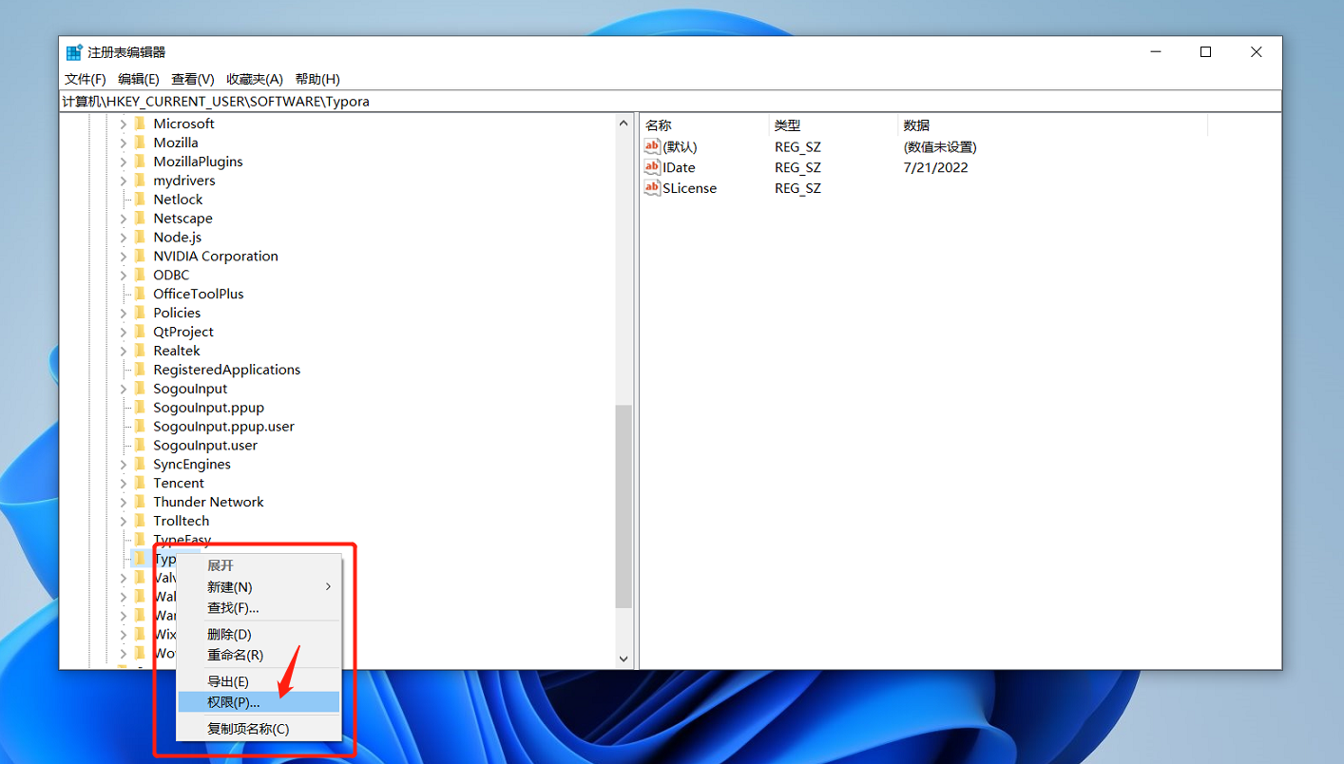1344x764 pixels.
Task: Maximize the Registry Editor window
Action: (1205, 52)
